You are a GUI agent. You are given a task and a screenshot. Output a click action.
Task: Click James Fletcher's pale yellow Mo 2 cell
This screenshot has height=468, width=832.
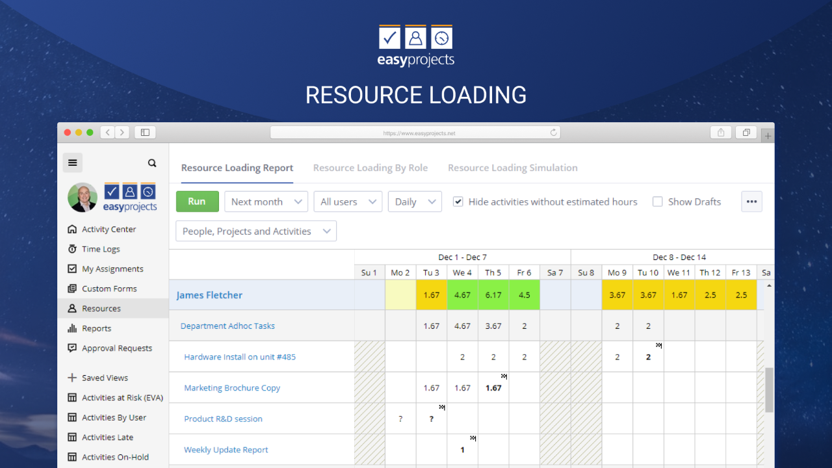click(x=400, y=295)
